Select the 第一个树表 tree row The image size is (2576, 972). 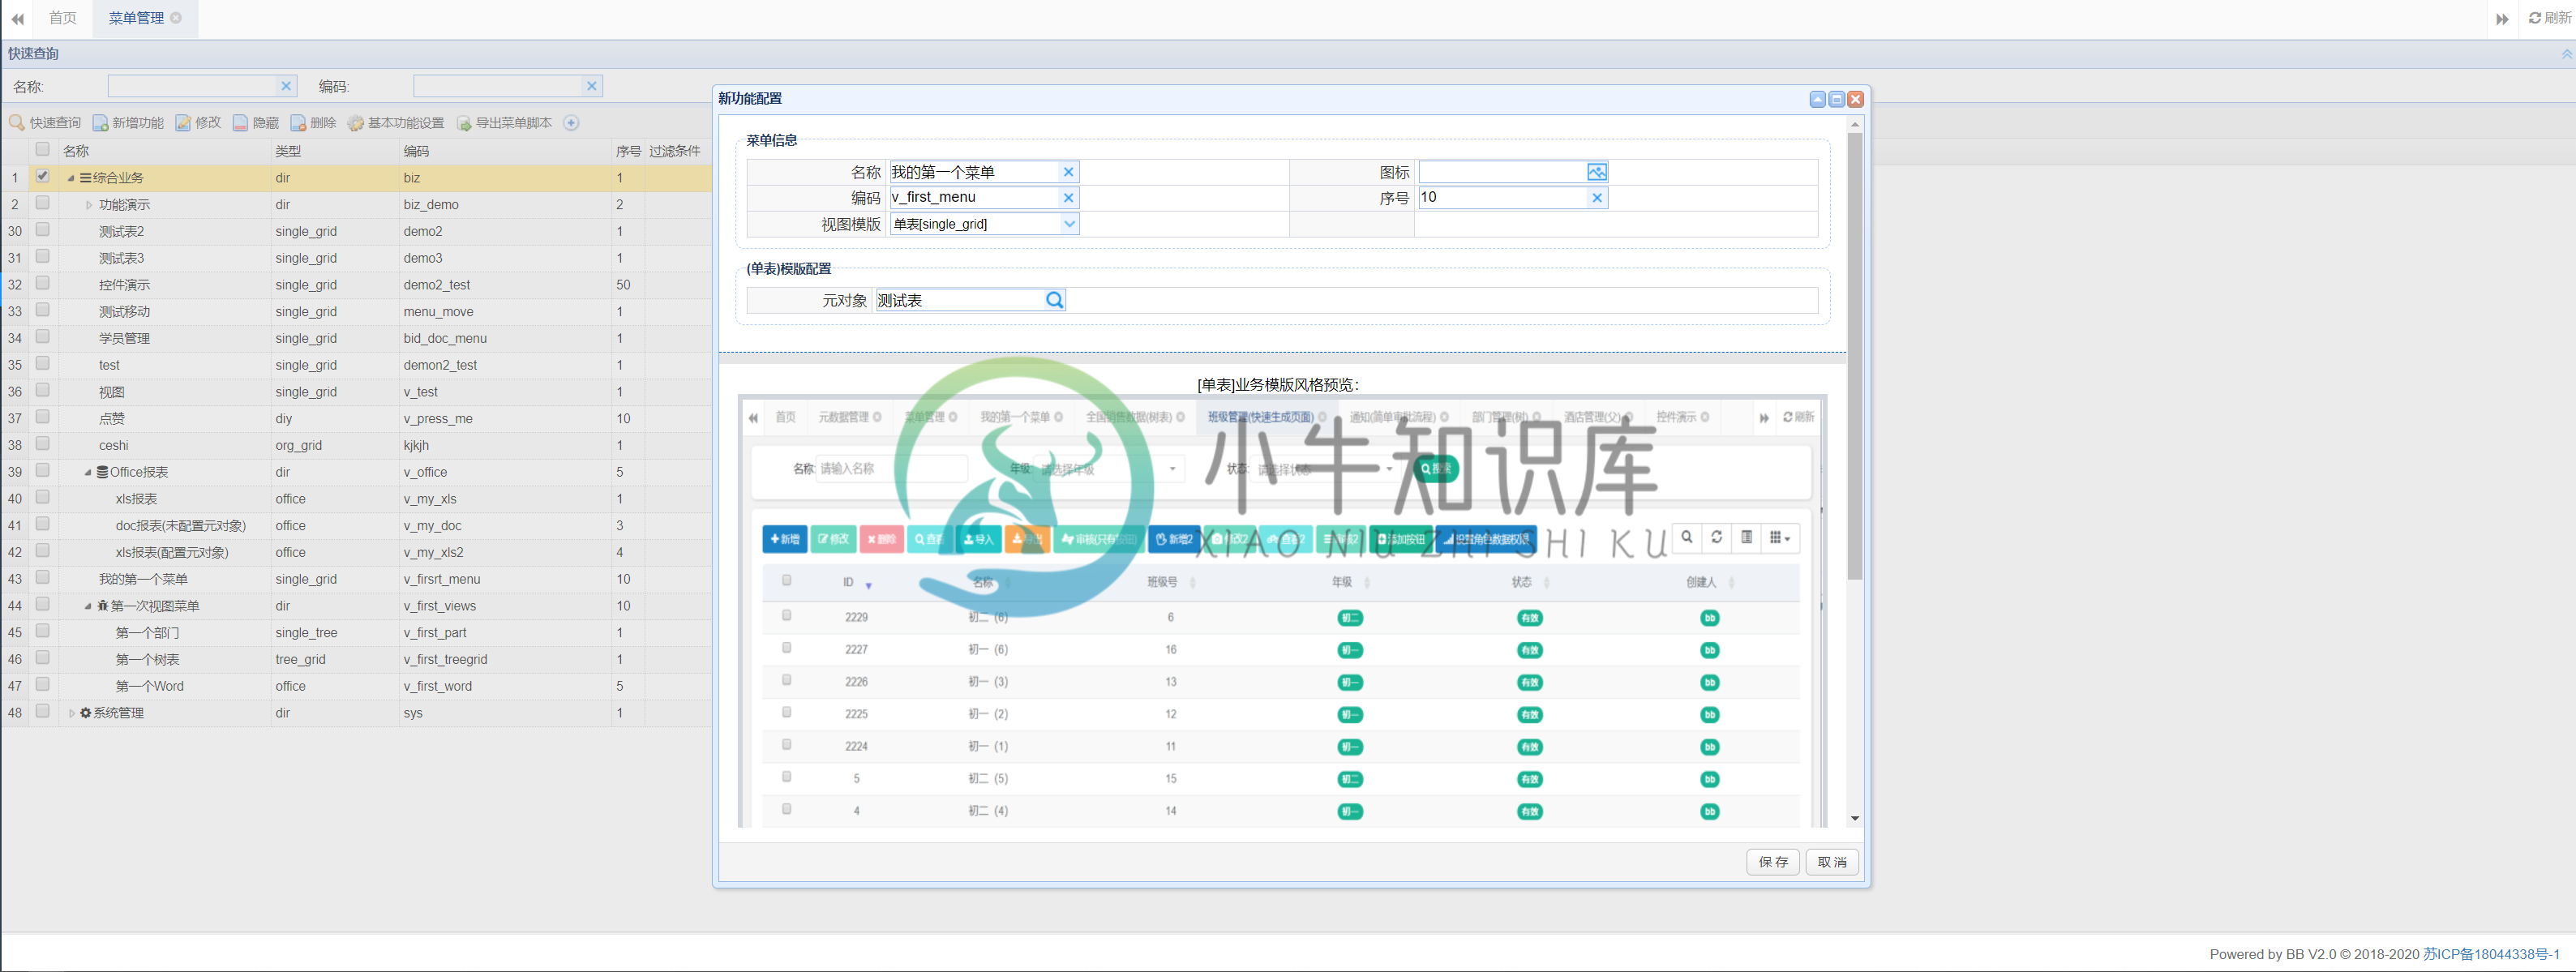[x=356, y=659]
